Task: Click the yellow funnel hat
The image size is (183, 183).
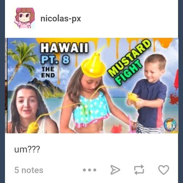Action: click(x=94, y=64)
